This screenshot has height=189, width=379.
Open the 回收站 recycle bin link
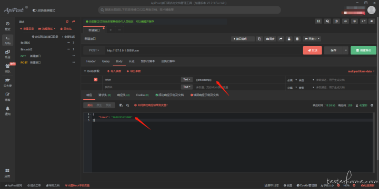click(x=66, y=29)
